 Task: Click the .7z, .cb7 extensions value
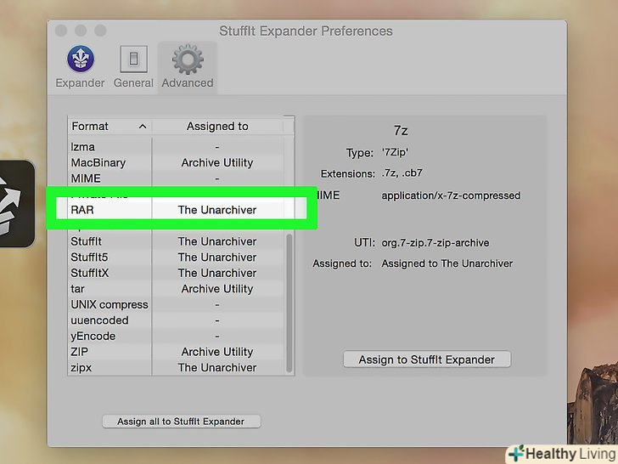point(402,173)
